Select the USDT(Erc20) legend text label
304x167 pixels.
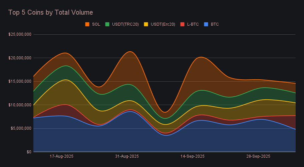pyautogui.click(x=163, y=24)
